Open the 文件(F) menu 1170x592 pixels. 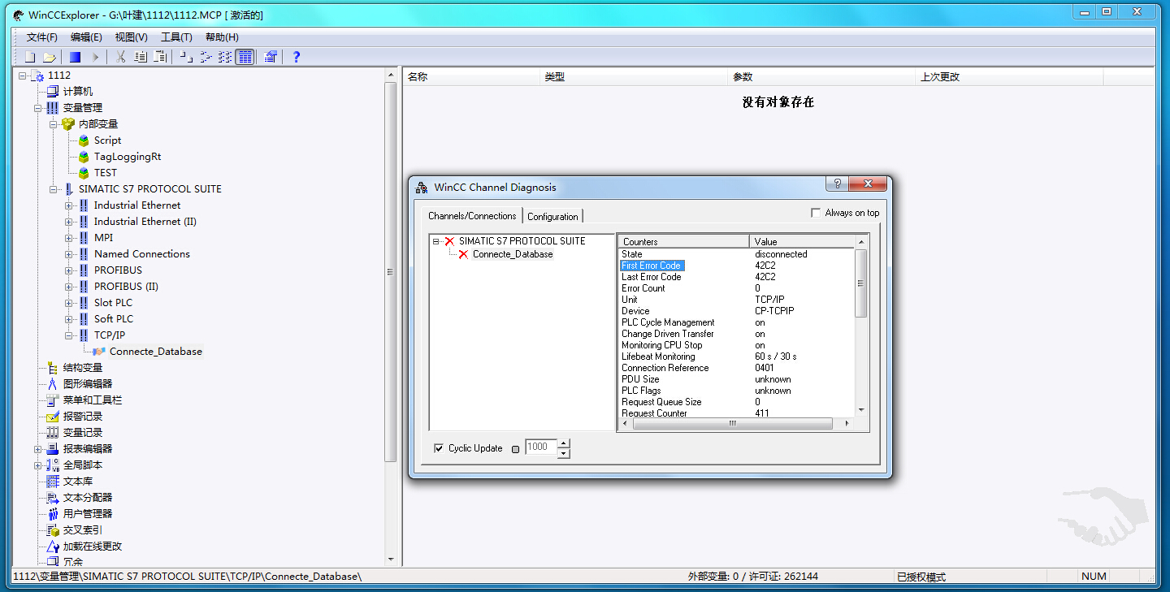42,37
